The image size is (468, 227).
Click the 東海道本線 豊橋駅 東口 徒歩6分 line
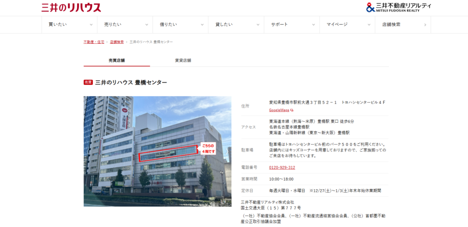tap(312, 121)
